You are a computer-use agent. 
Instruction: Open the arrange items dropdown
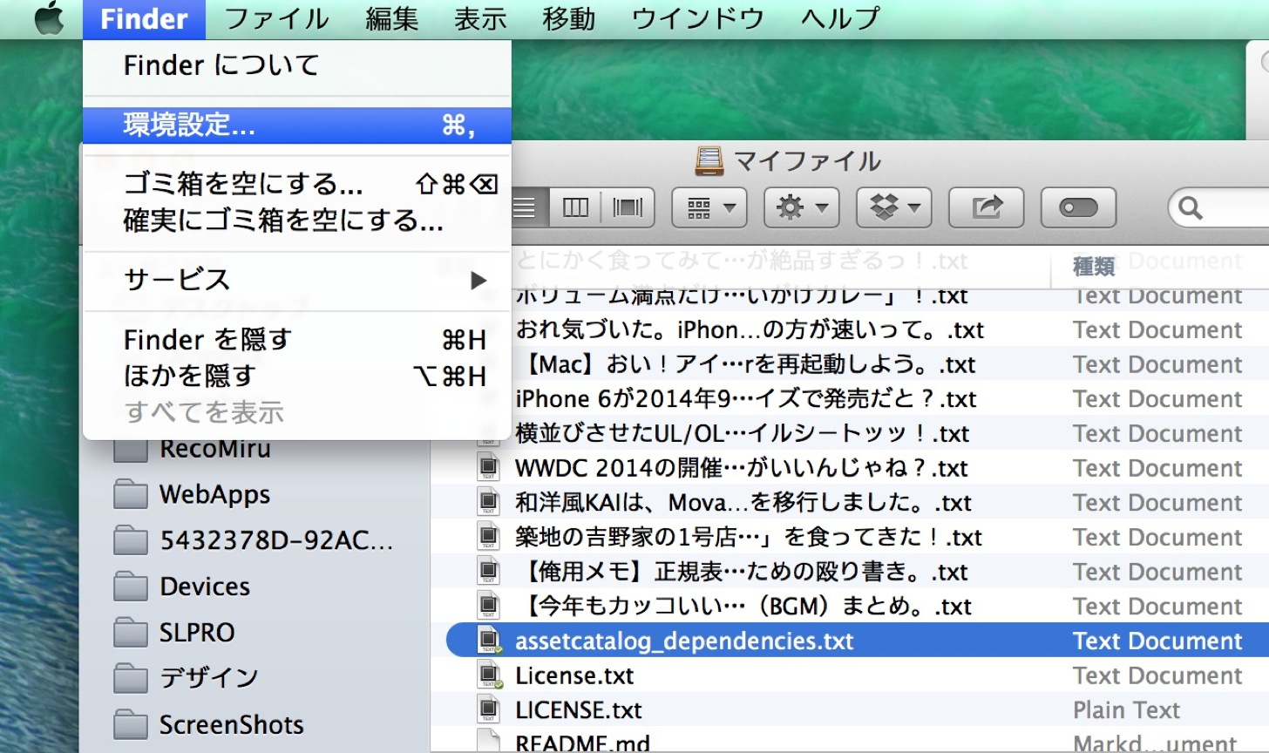point(709,207)
